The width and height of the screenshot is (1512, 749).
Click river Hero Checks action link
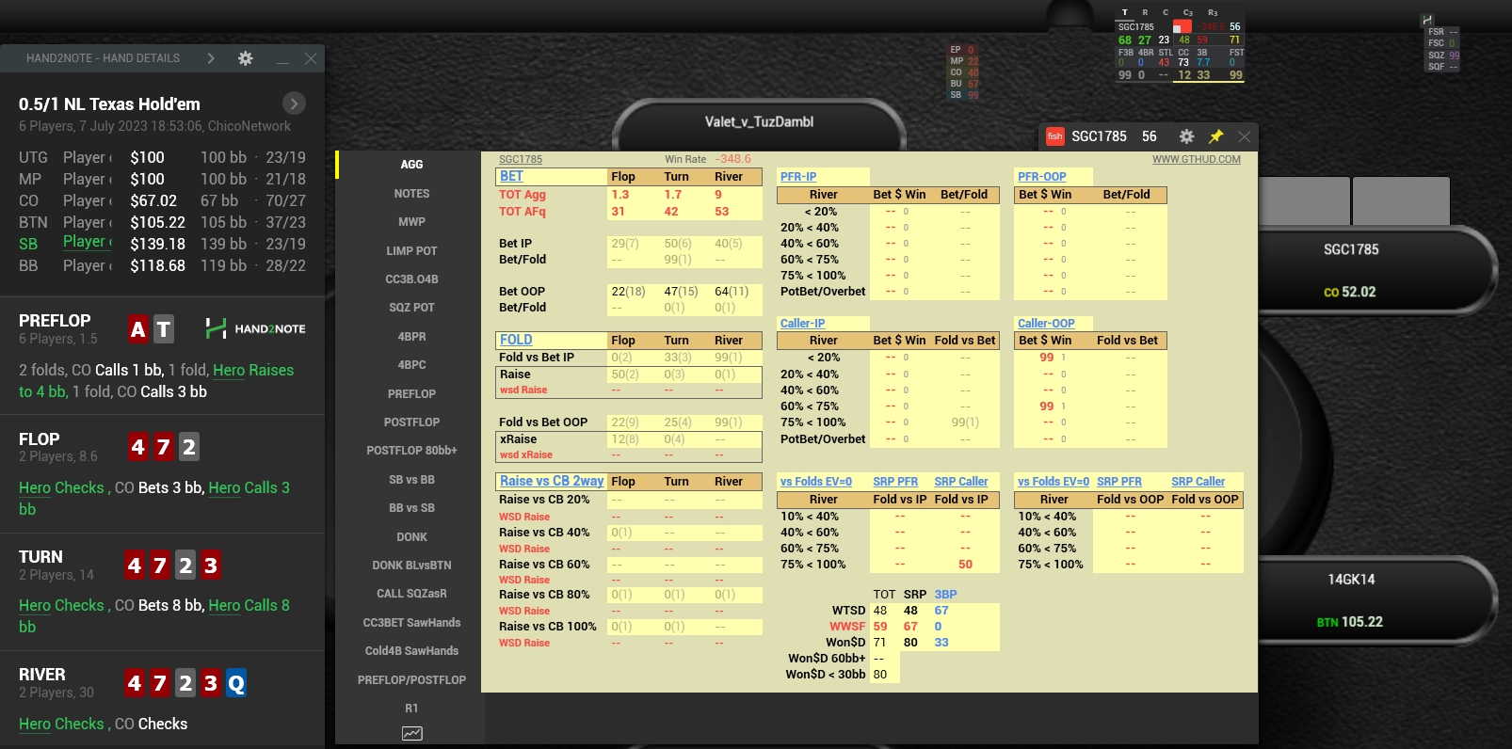61,724
